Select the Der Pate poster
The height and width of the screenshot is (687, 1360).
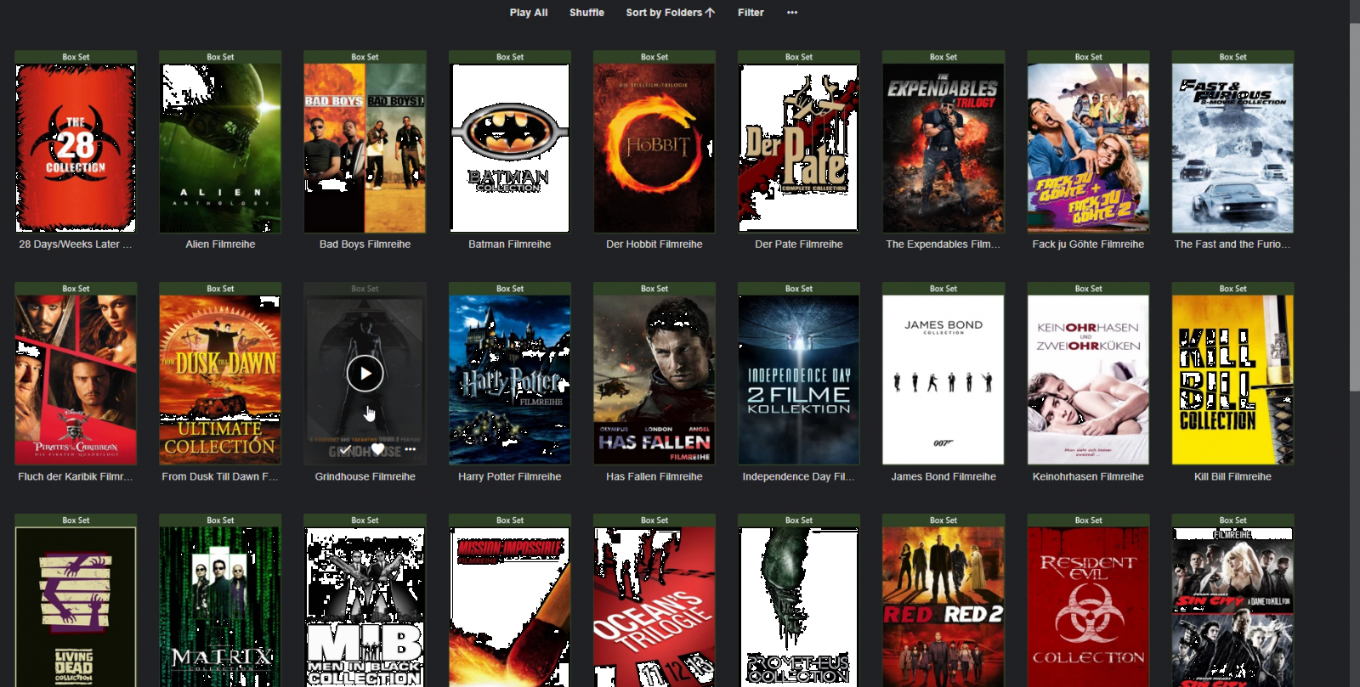799,148
